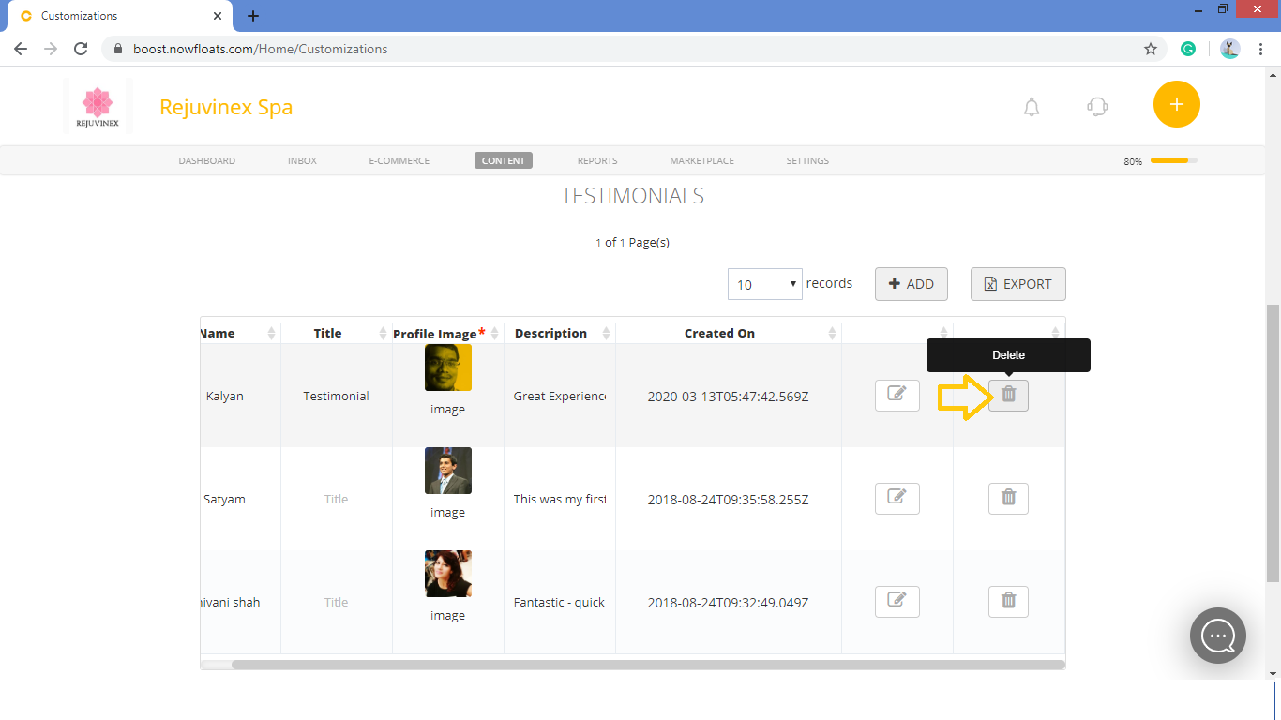
Task: Click the name cell 'Kalyan'
Action: pos(225,396)
